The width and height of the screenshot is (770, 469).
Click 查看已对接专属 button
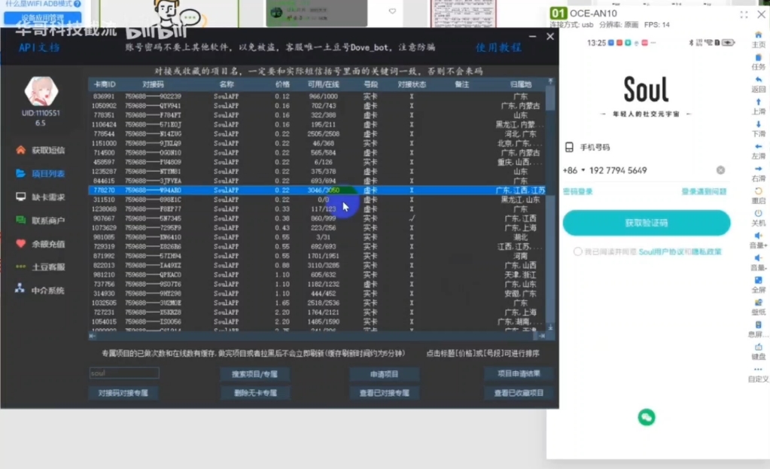click(x=384, y=393)
